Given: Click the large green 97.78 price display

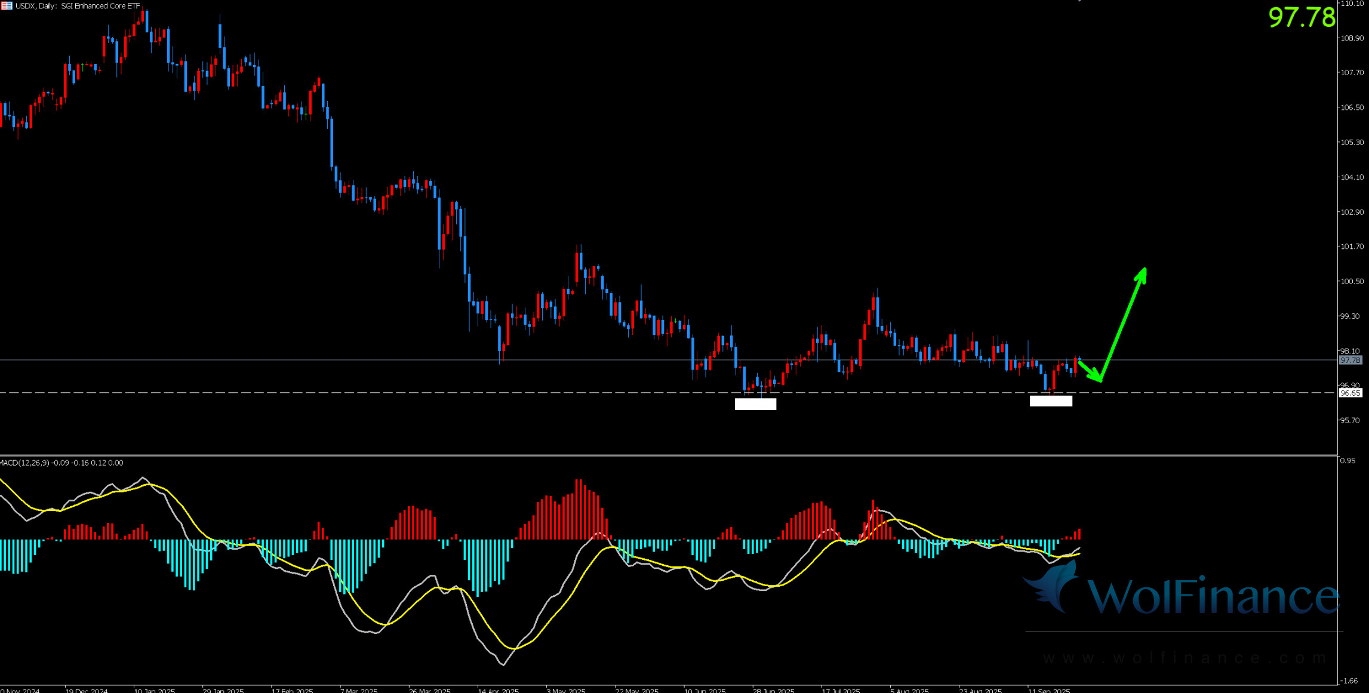Looking at the screenshot, I should (x=1302, y=17).
